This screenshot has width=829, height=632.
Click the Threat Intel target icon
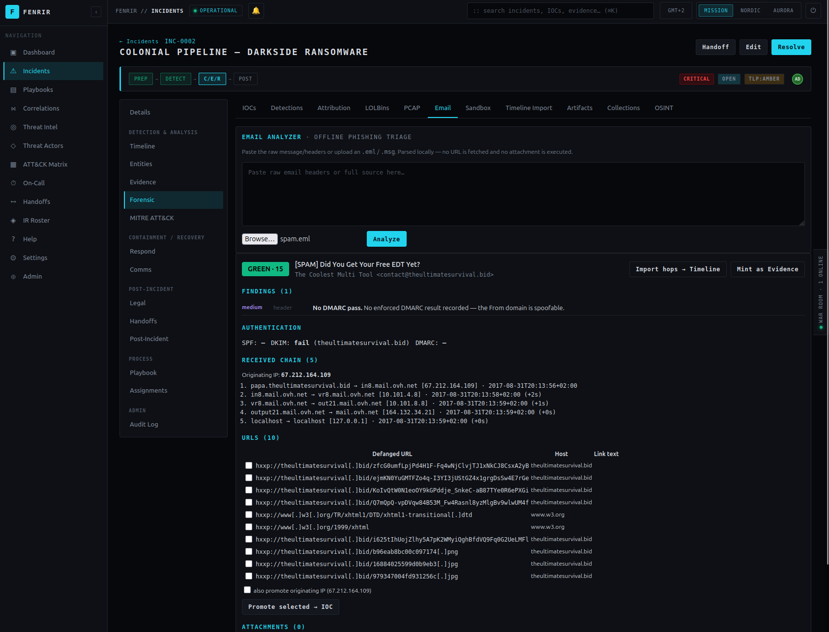(13, 127)
